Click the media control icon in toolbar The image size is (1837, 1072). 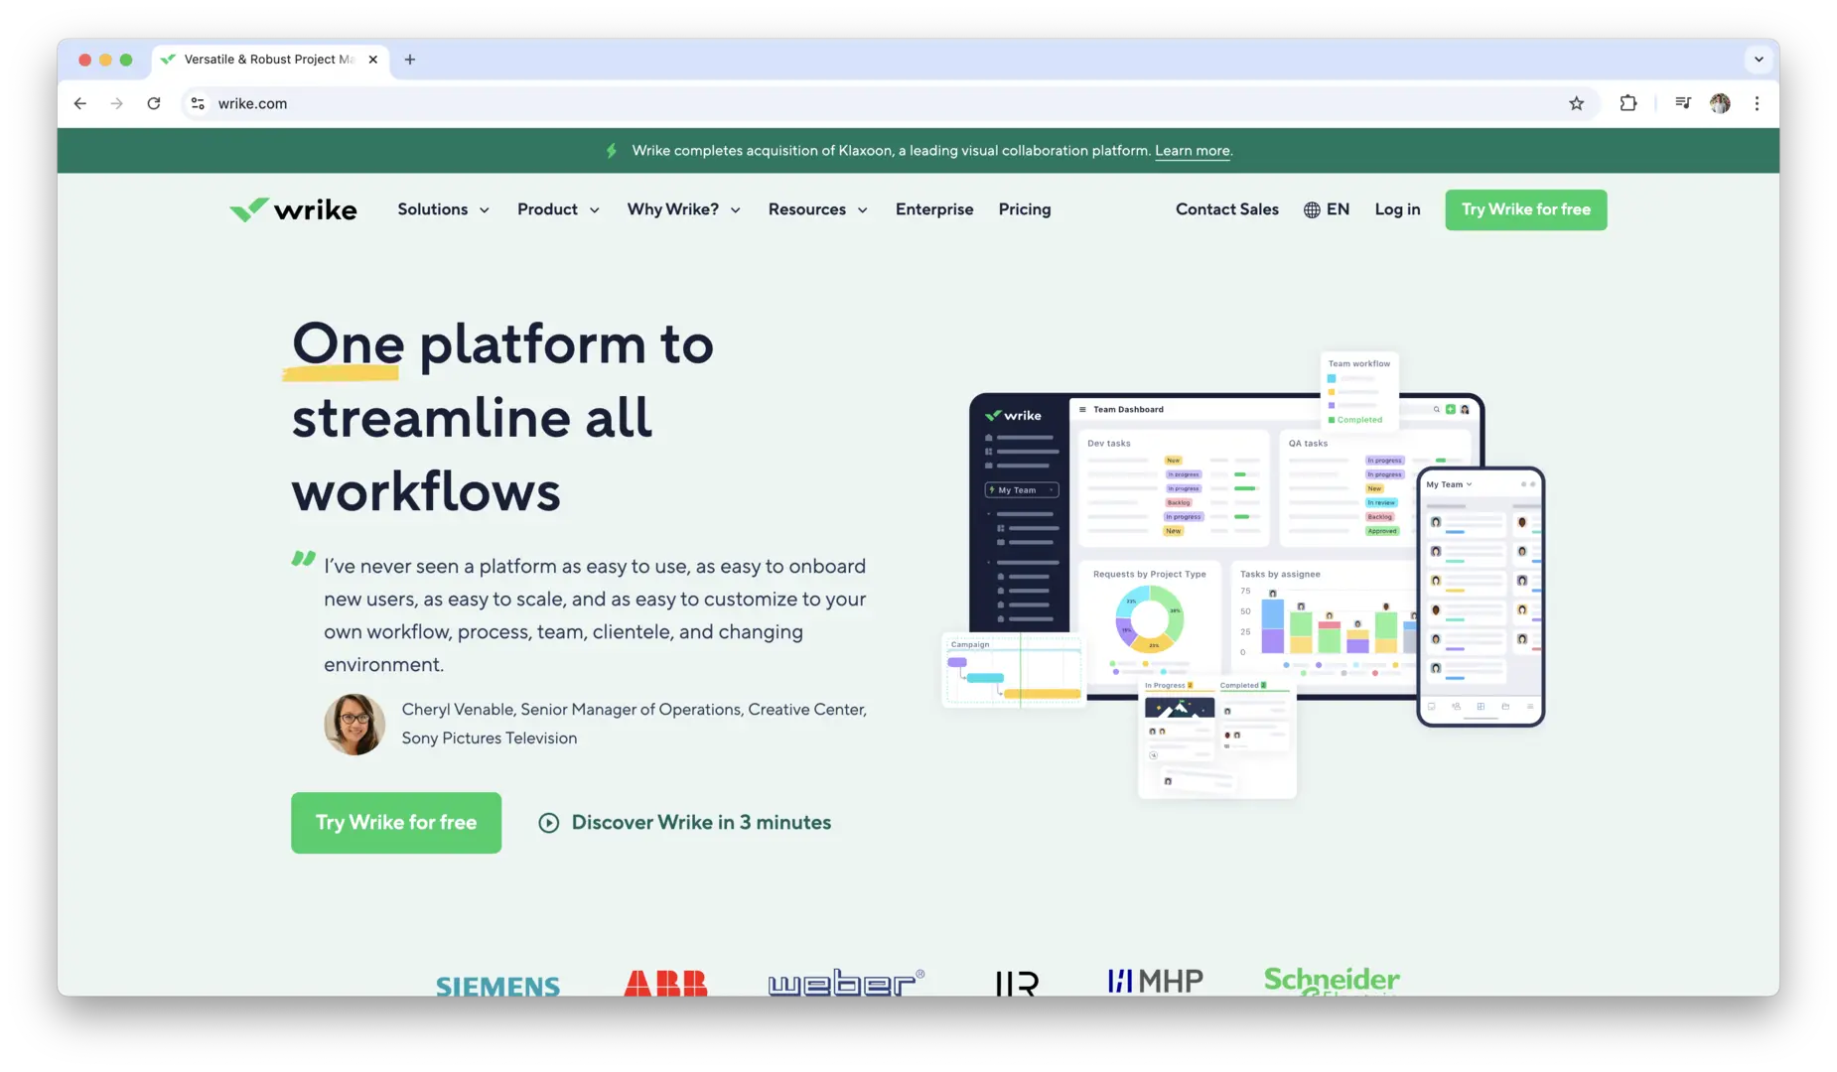pyautogui.click(x=1682, y=103)
